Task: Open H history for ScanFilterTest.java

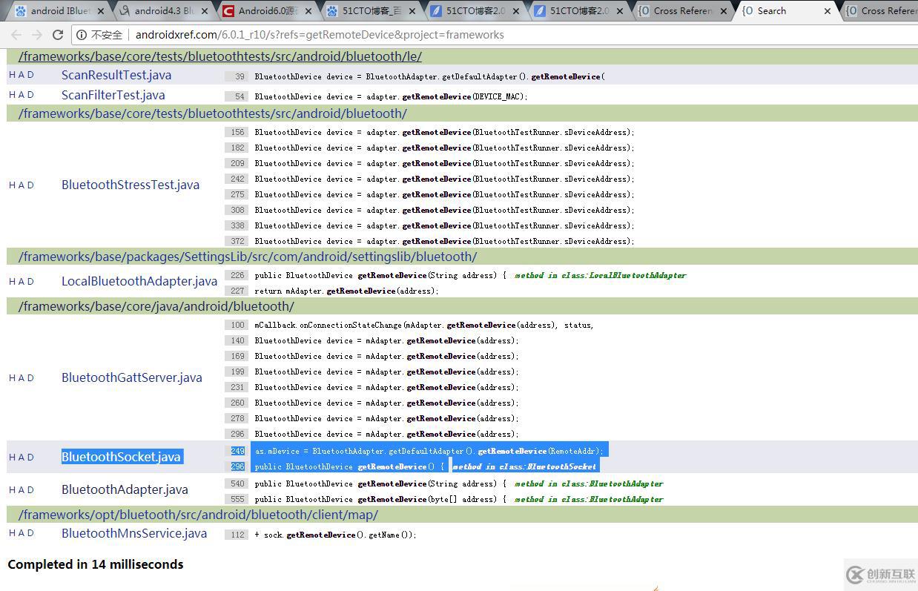Action: click(x=13, y=95)
